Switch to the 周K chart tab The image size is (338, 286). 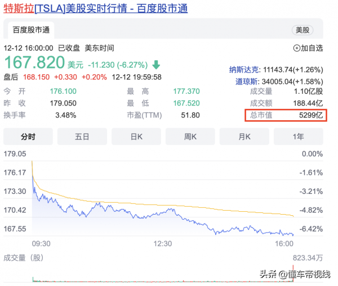pos(190,137)
